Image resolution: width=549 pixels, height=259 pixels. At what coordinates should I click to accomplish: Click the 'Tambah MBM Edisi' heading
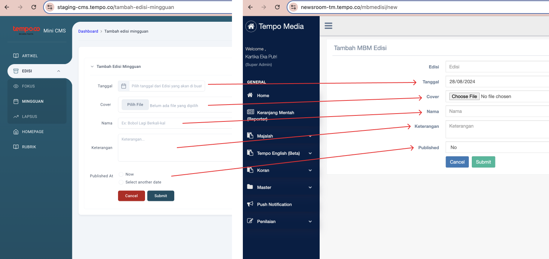(360, 48)
